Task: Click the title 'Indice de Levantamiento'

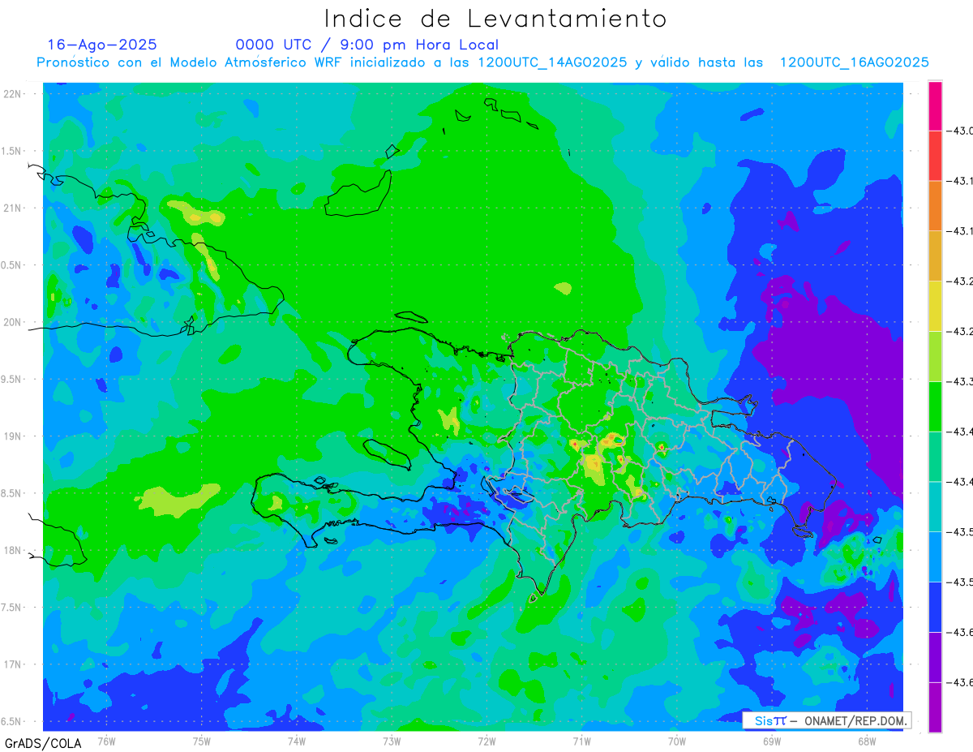Action: (x=495, y=19)
